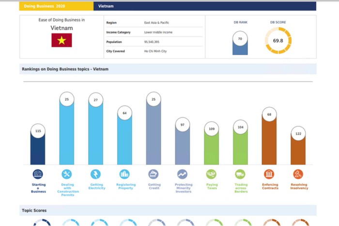Select the orange bar with rank 68
Viewport: 339px width, 226px height.
click(x=269, y=145)
